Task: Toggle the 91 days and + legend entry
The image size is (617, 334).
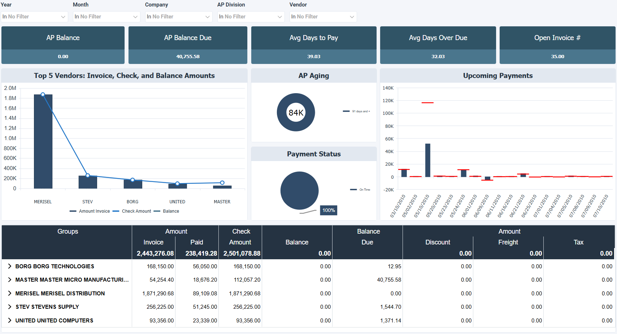Action: [356, 111]
